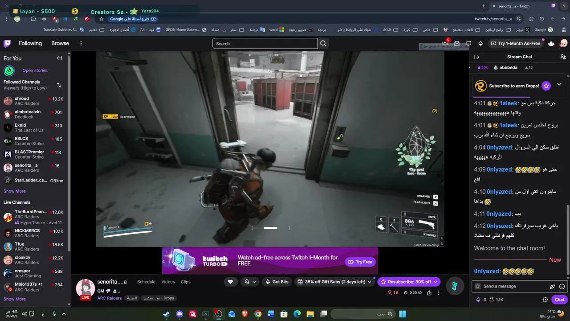Click Try Free on Turbo banner
Viewport: 570px width, 321px height.
(x=360, y=262)
